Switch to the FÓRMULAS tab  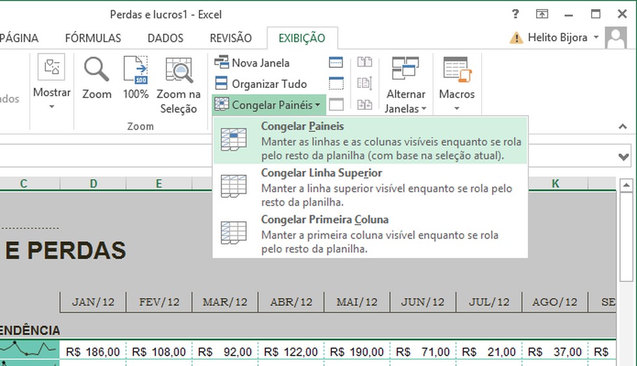(x=93, y=38)
